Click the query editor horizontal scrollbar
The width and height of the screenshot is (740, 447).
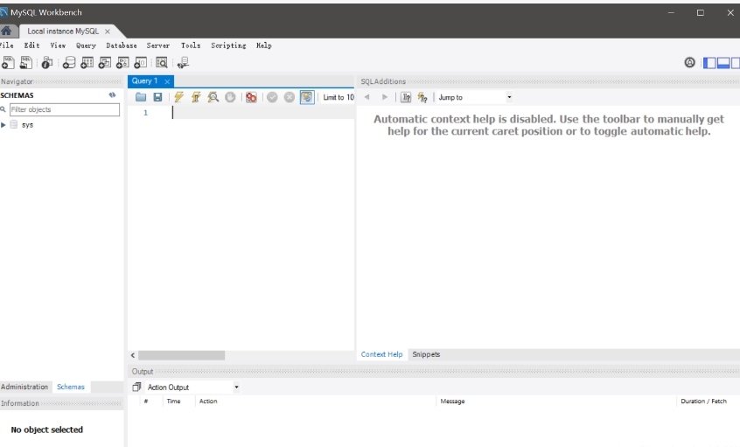coord(182,355)
